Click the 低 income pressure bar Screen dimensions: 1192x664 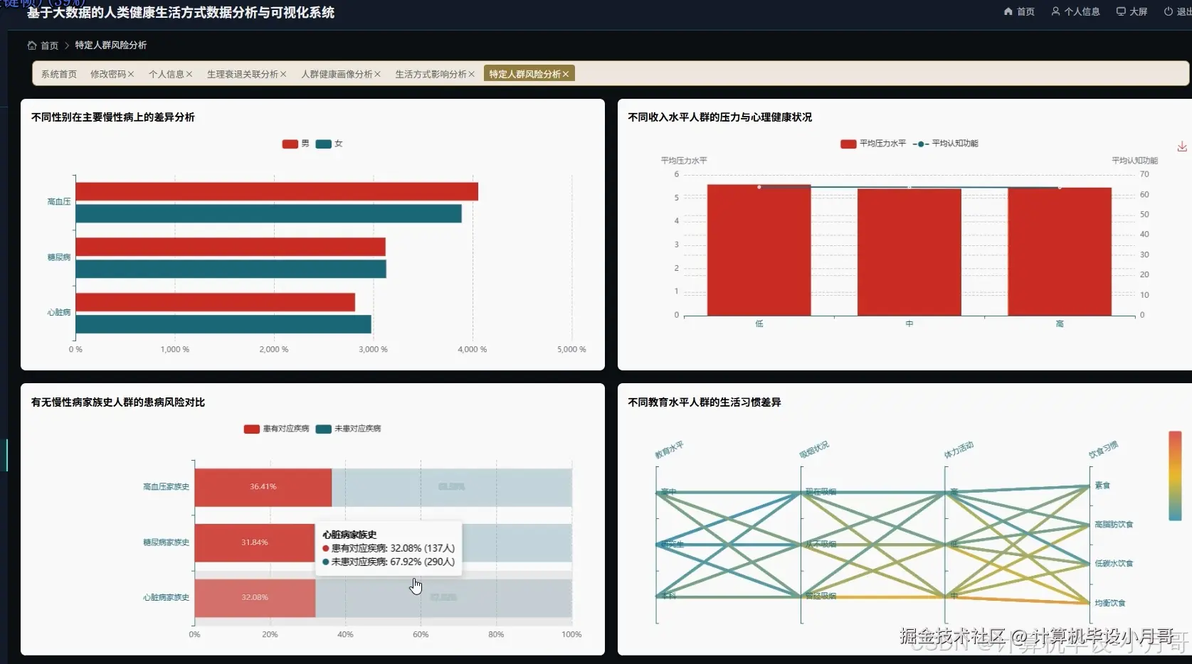(x=759, y=250)
